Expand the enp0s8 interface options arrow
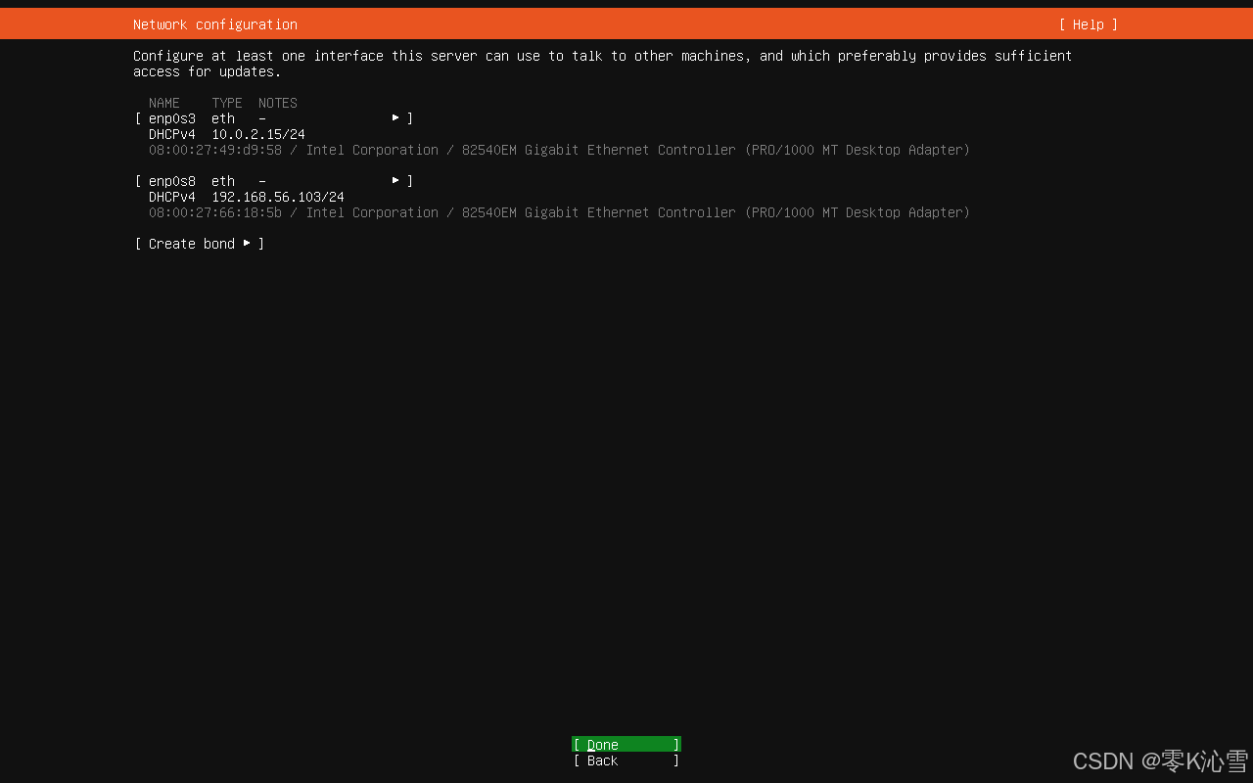 [x=395, y=181]
